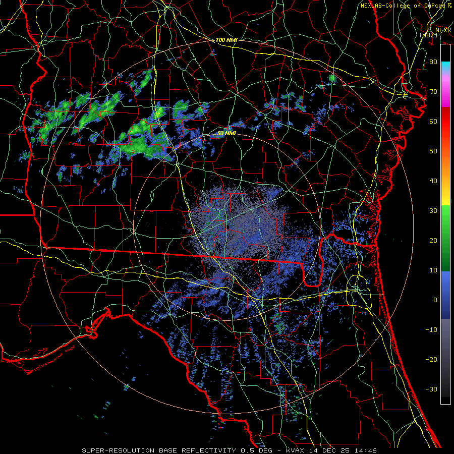The height and width of the screenshot is (454, 454).
Task: Click the 'KVAX' radar site identifier
Action: point(296,450)
